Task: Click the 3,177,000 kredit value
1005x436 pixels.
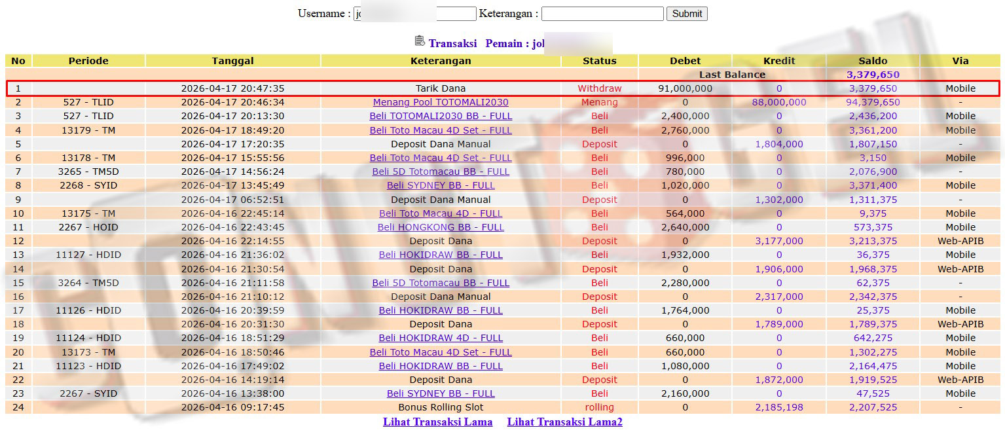Action: [x=779, y=241]
